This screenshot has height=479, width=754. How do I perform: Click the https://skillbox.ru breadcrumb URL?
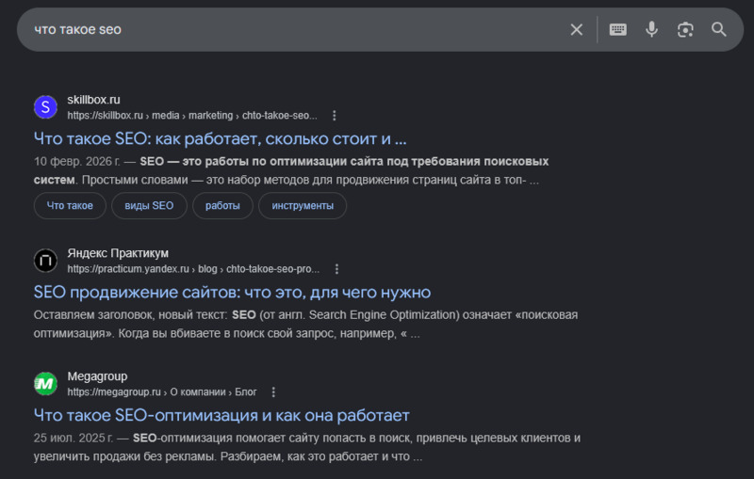tap(192, 116)
